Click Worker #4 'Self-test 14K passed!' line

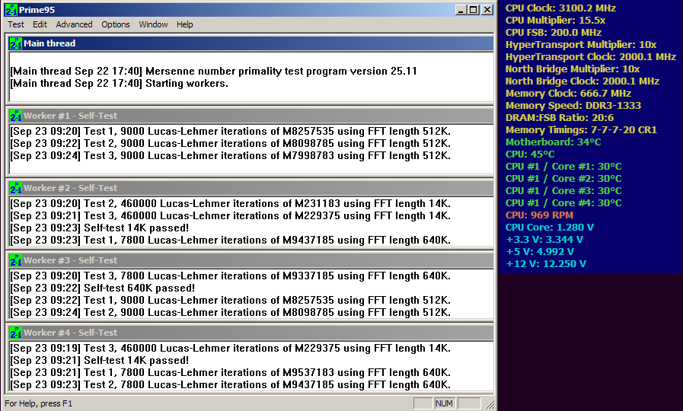click(x=100, y=360)
